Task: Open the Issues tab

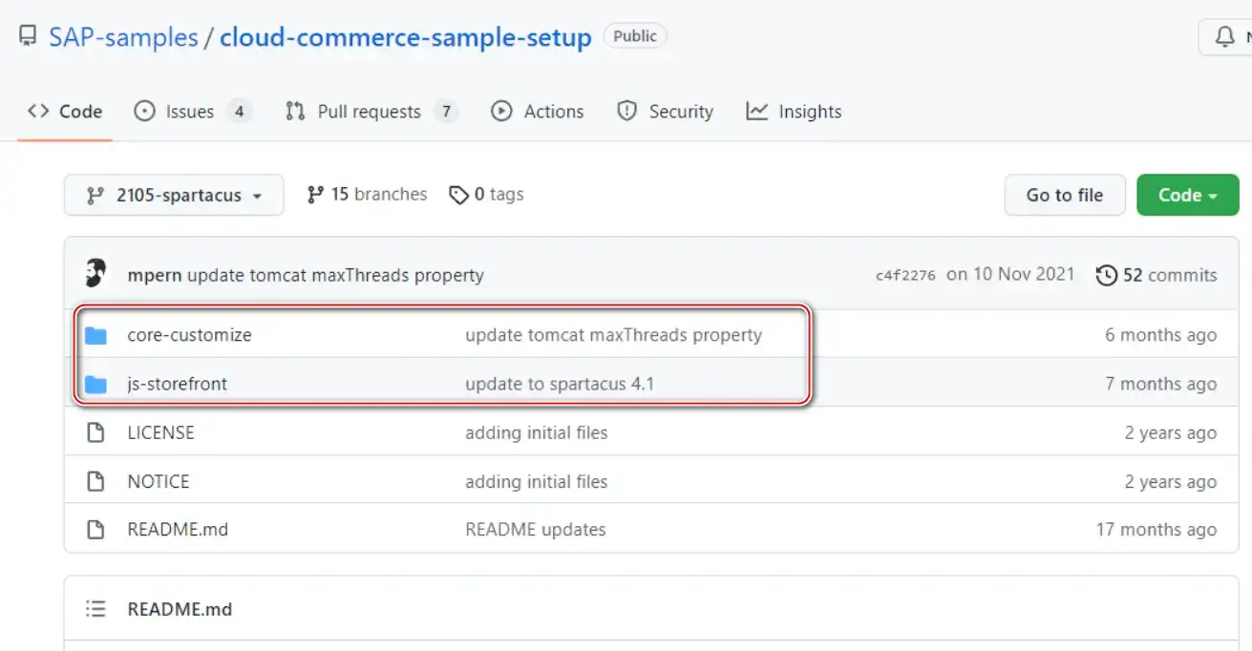Action: click(191, 112)
